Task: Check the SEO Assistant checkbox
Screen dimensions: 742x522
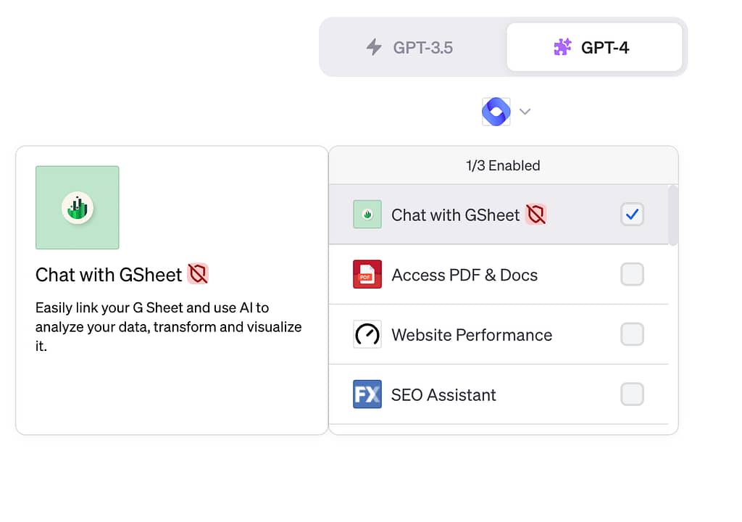Action: tap(632, 394)
